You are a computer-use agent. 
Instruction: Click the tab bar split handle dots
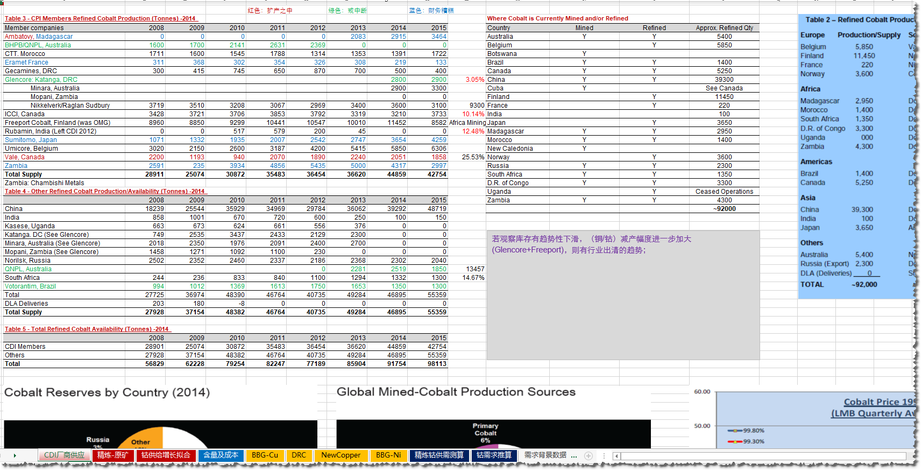pos(604,456)
